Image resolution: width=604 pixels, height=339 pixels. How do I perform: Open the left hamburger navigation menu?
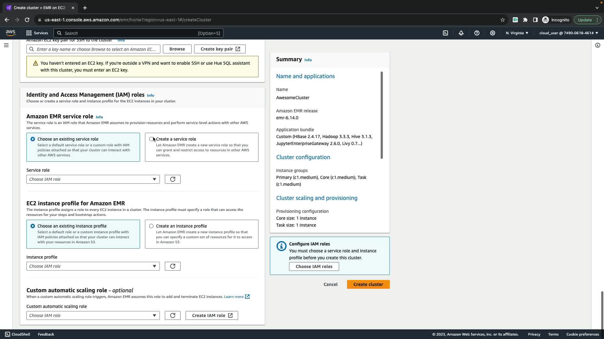(6, 45)
